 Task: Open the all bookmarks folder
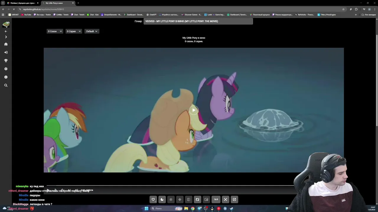pos(369,15)
